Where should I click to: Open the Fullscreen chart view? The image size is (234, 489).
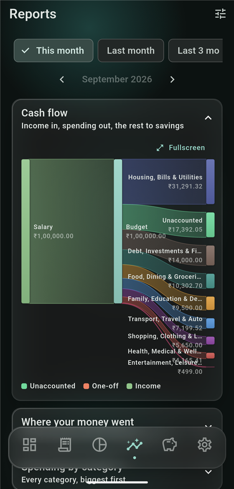click(181, 148)
